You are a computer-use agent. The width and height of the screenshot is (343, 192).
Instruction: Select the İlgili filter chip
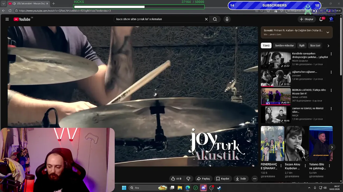tap(302, 46)
